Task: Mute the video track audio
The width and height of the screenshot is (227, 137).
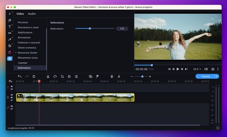Action: tap(12, 98)
